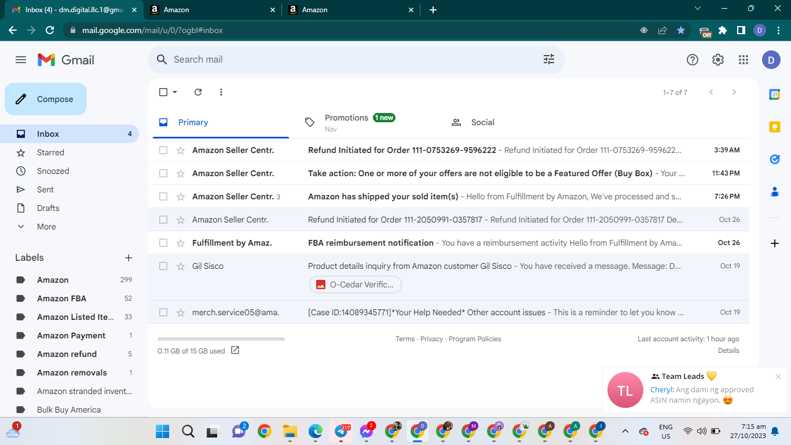Open Gmail Support help icon
Image resolution: width=791 pixels, height=445 pixels.
coord(693,60)
